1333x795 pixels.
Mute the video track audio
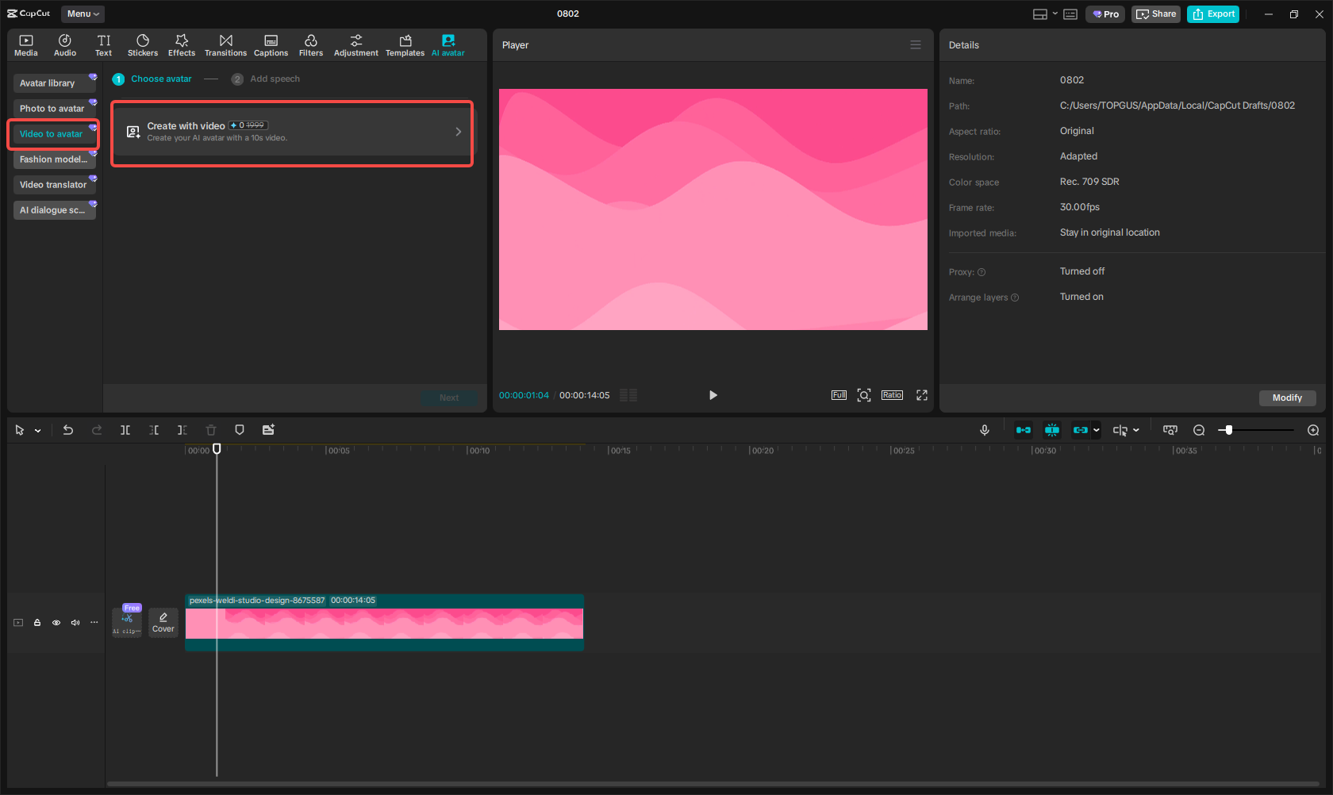coord(75,622)
